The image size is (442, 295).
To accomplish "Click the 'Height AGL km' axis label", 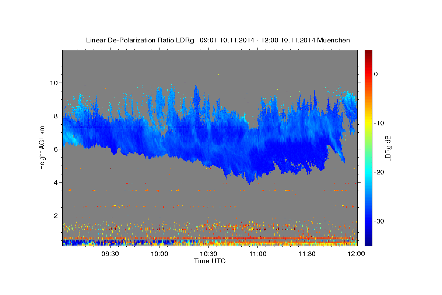I will click(x=42, y=148).
